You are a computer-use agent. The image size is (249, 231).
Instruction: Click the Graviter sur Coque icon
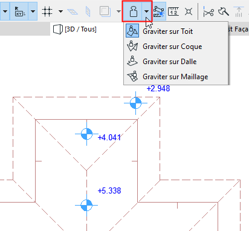(132, 46)
